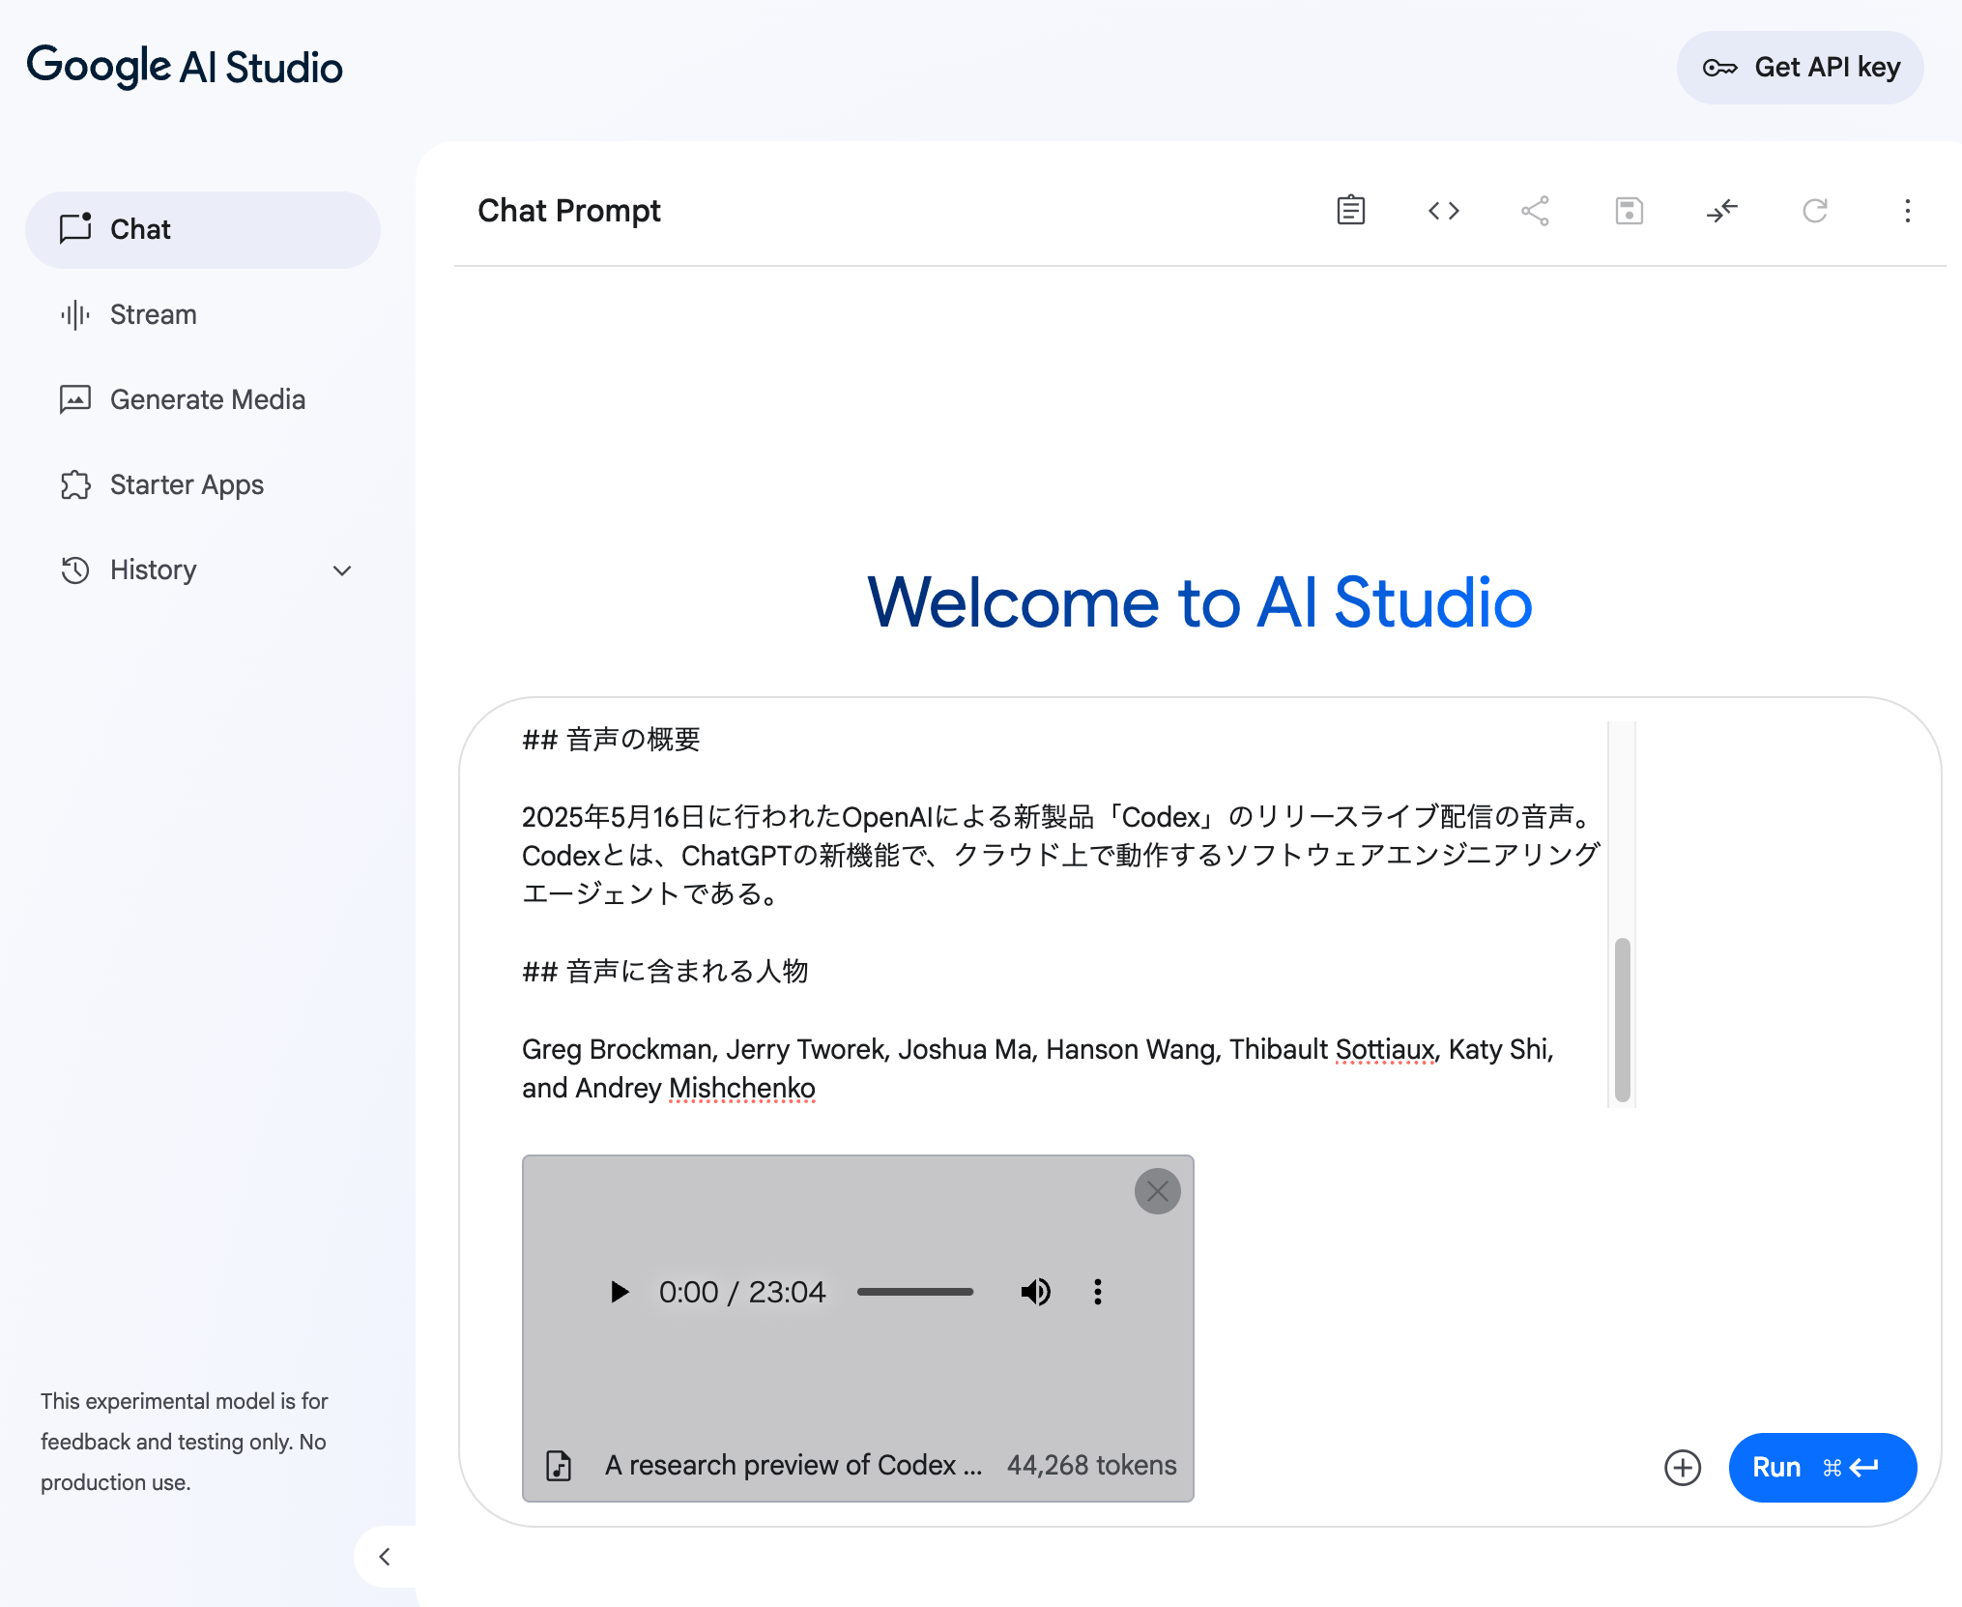The width and height of the screenshot is (1962, 1607).
Task: Click the Get code brackets icon
Action: [1443, 211]
